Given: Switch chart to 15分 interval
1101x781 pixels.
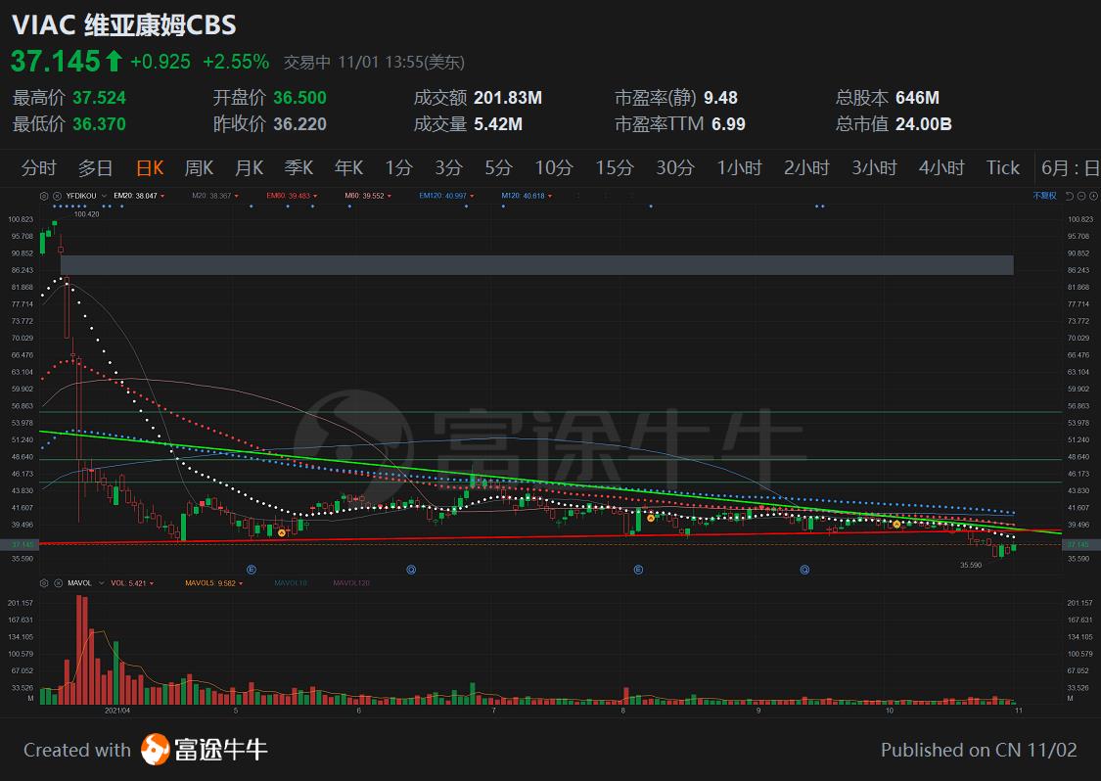Looking at the screenshot, I should pyautogui.click(x=615, y=168).
